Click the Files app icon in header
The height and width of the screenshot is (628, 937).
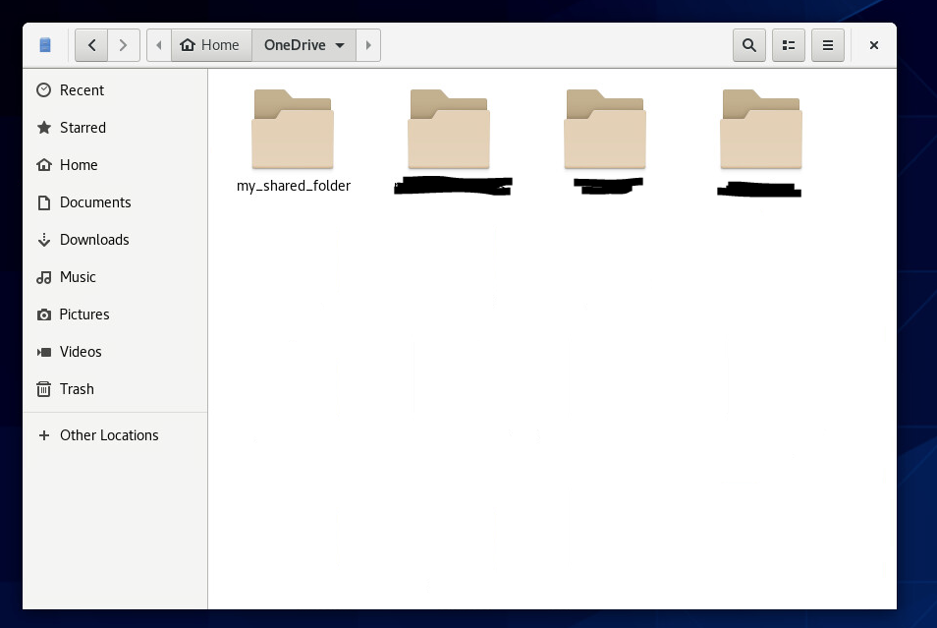[44, 45]
